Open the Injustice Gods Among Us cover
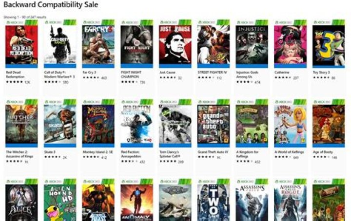This screenshot has width=351, height=221. pyautogui.click(x=252, y=45)
